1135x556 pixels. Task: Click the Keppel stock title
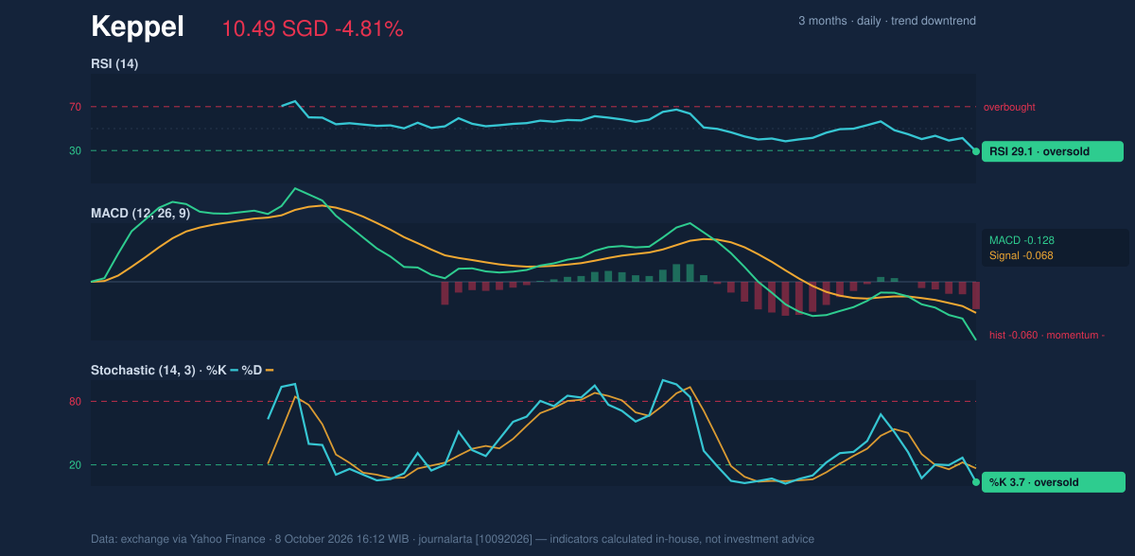tap(137, 27)
